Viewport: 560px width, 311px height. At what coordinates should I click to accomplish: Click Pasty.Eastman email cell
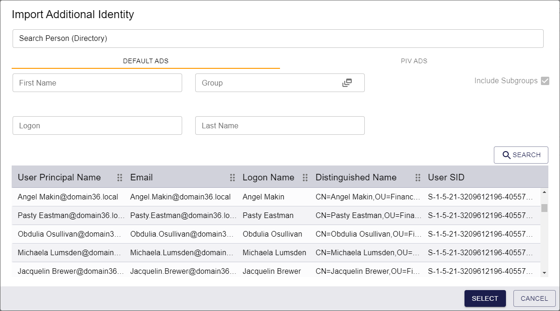coord(184,216)
